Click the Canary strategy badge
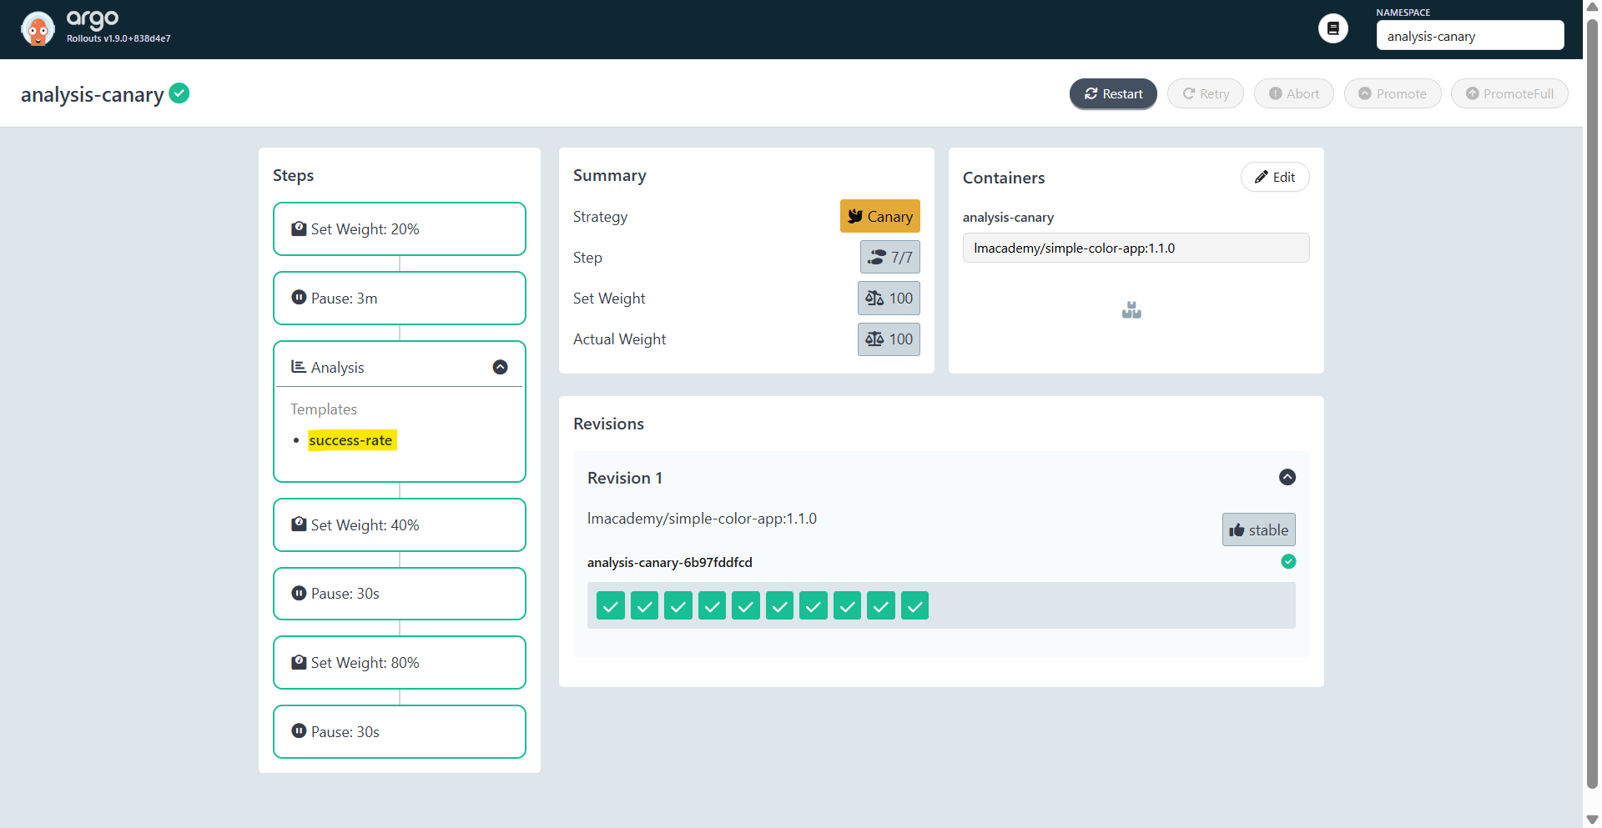Screen dimensions: 1602x828 click(x=879, y=216)
